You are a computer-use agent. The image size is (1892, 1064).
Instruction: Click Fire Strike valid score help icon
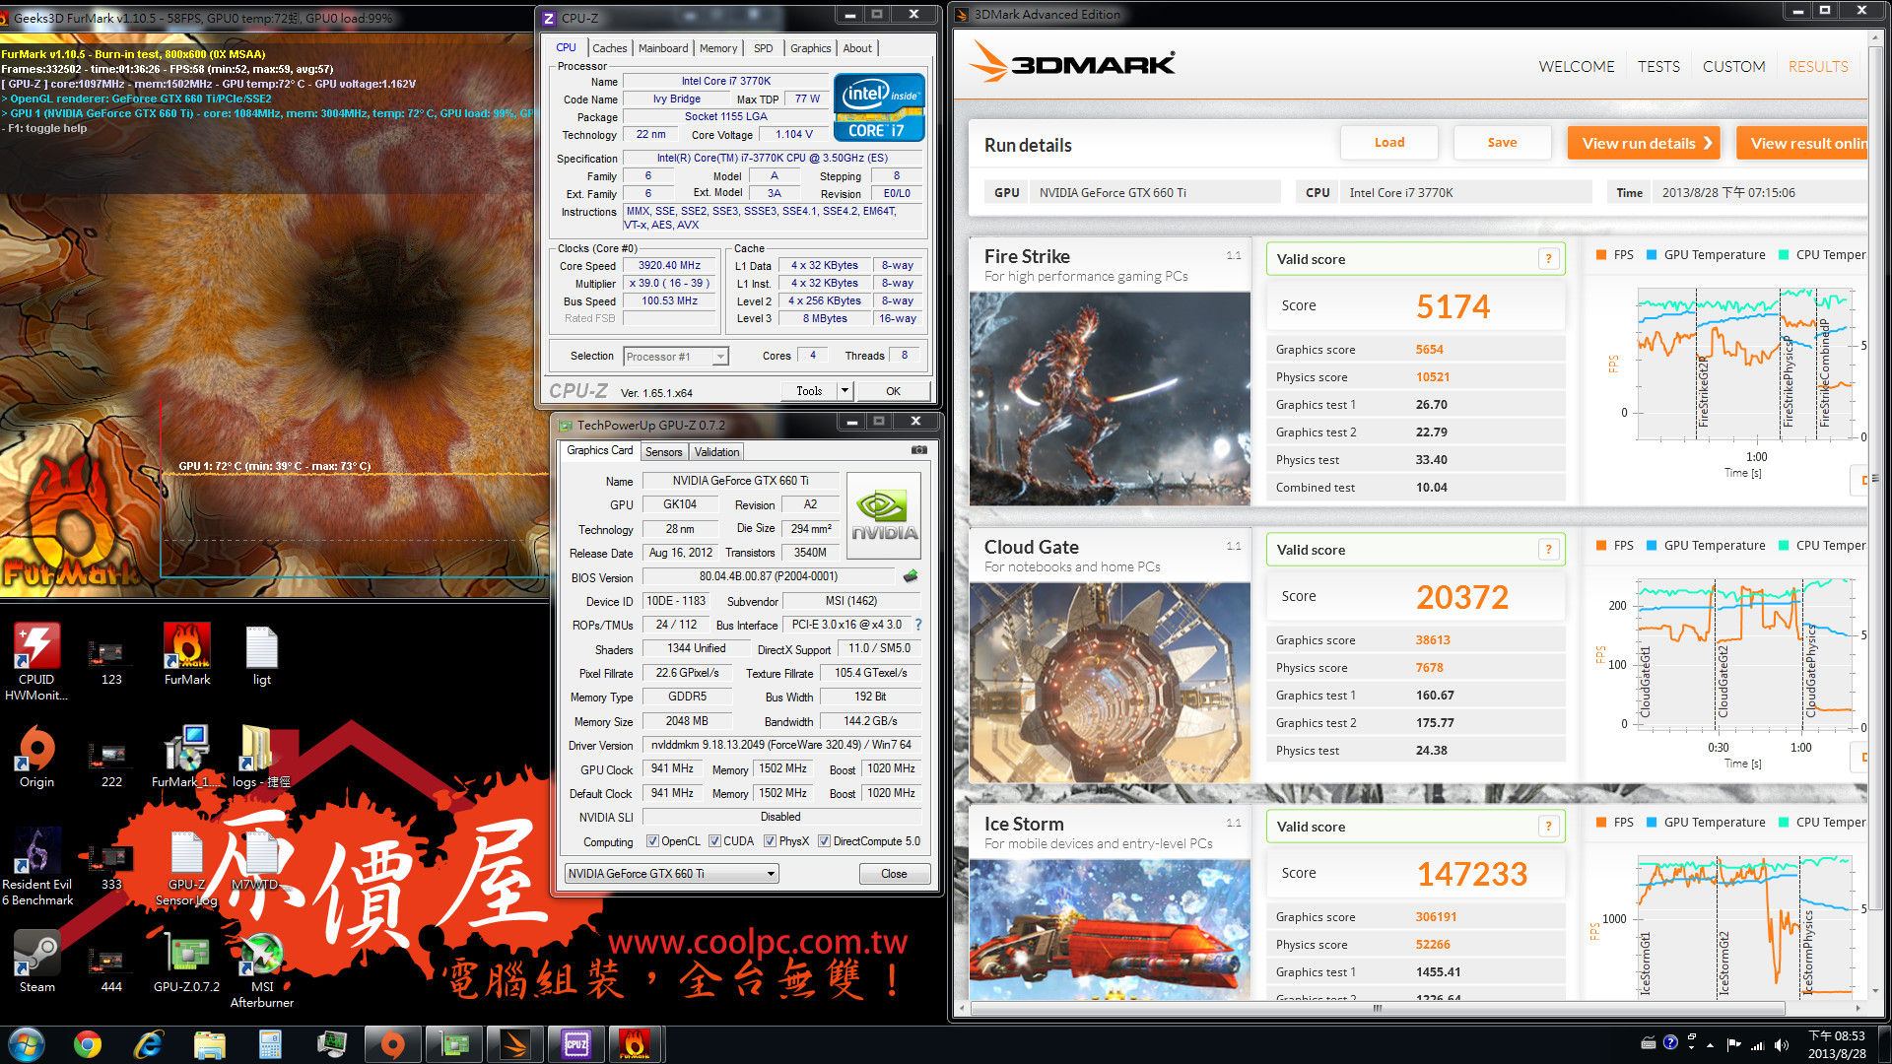tap(1548, 259)
